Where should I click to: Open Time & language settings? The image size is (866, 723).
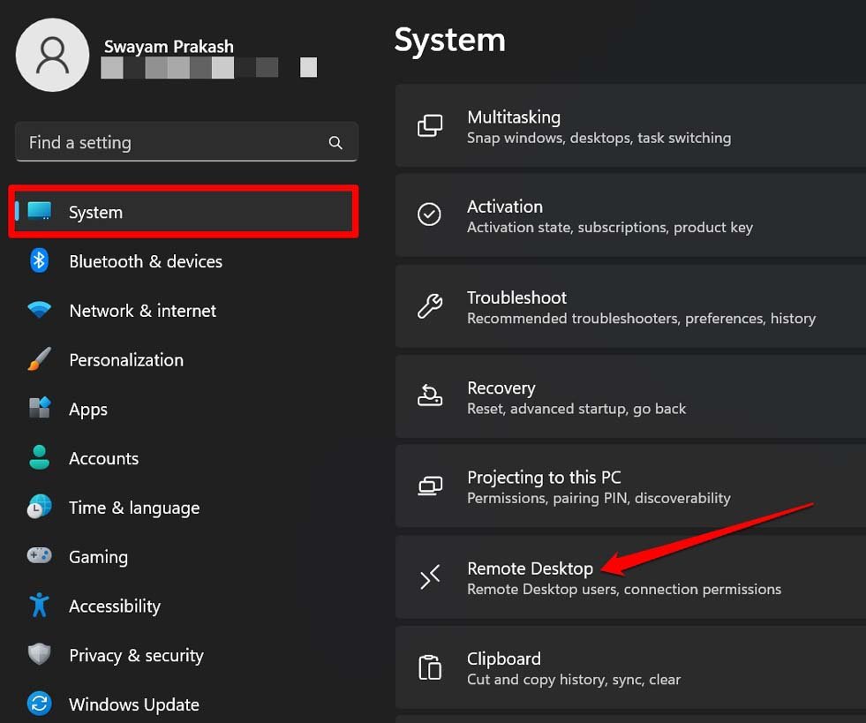(x=134, y=508)
